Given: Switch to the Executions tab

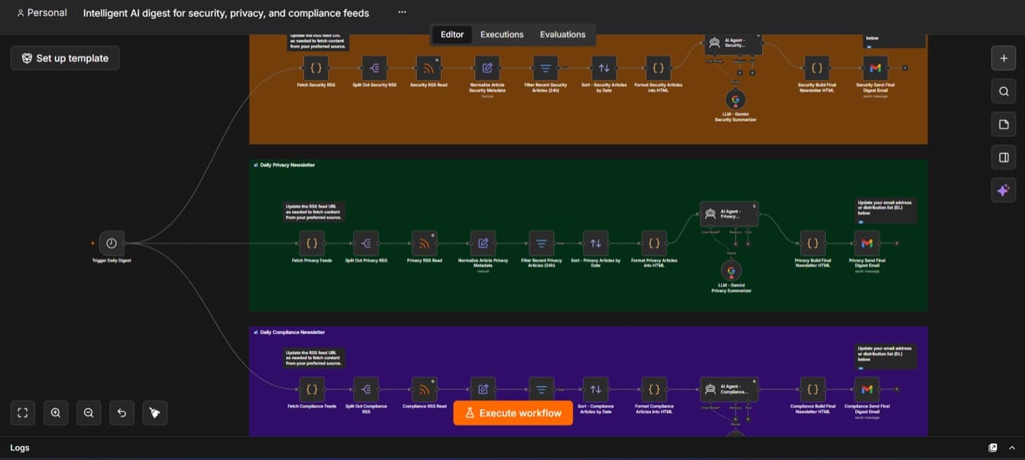Looking at the screenshot, I should (502, 34).
